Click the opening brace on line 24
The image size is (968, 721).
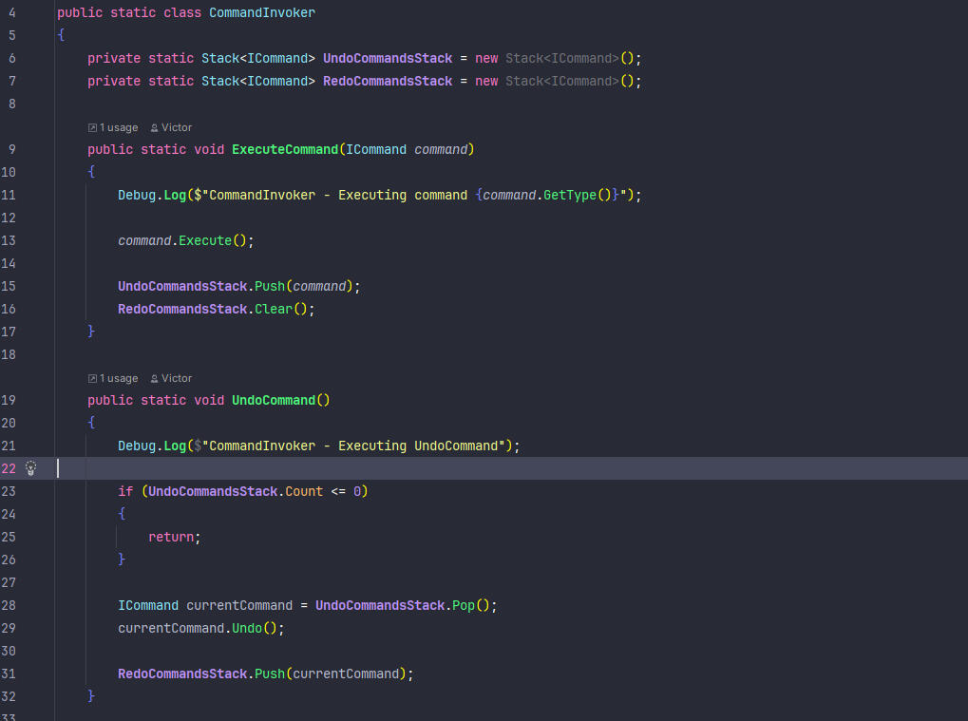pos(122,514)
